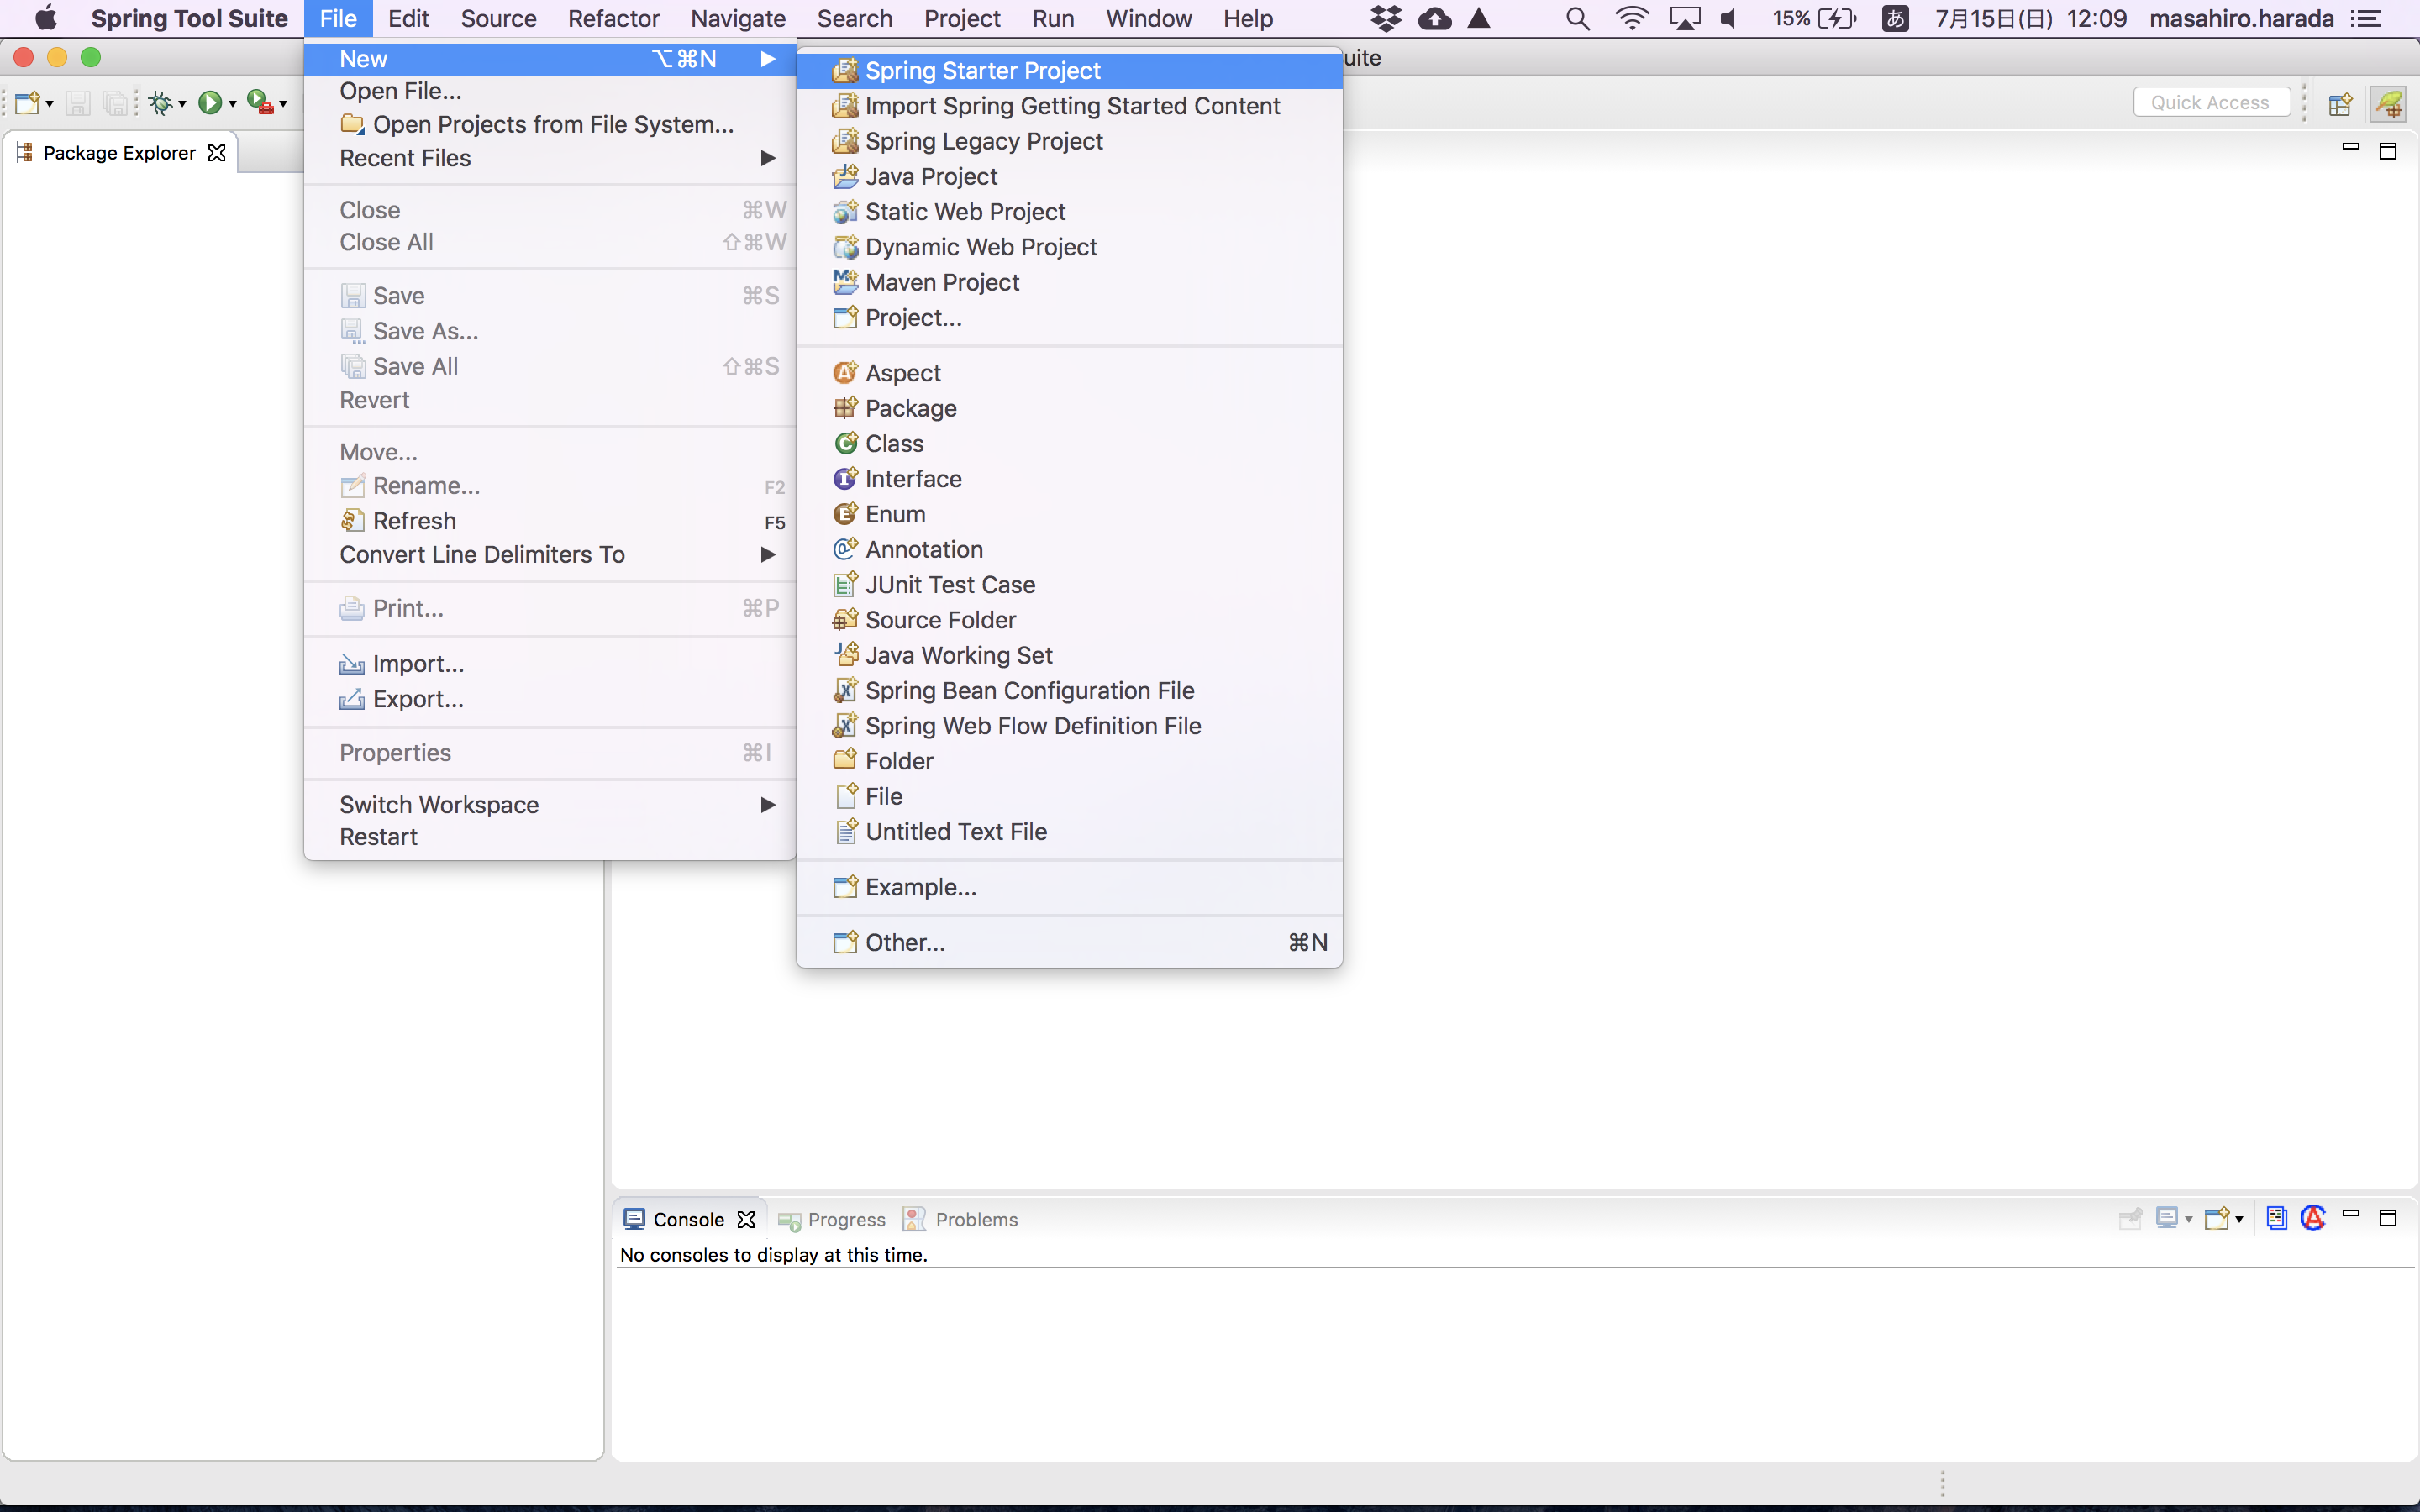The height and width of the screenshot is (1512, 2420).
Task: Open the Source menu
Action: [499, 19]
